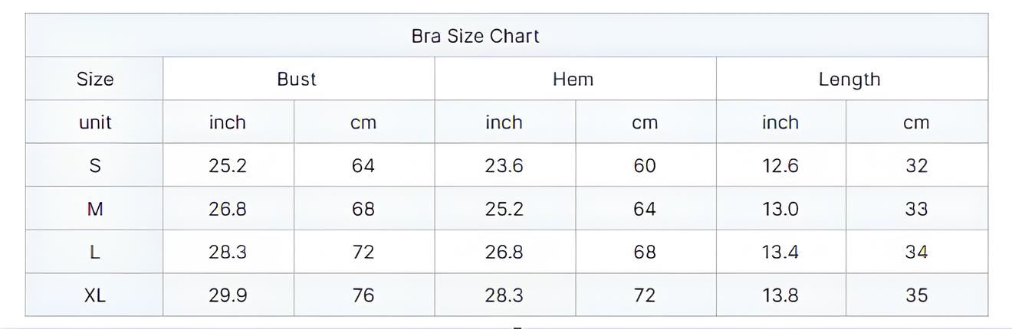Click the 28.3 hem inch cell for XL
This screenshot has width=1012, height=329.
point(504,295)
